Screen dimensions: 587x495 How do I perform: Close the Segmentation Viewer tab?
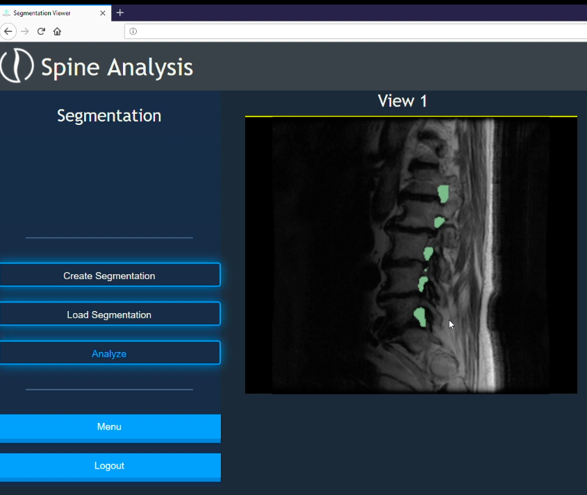coord(103,13)
